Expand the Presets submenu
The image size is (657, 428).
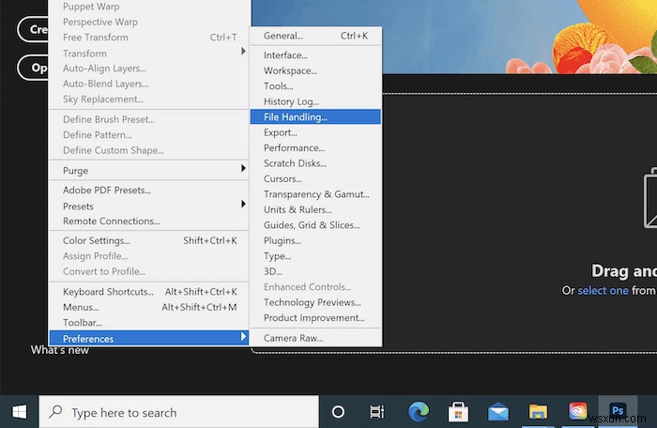click(78, 206)
